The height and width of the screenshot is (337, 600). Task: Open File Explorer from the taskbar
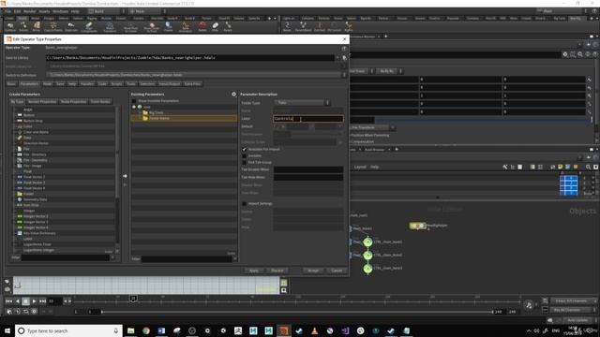click(131, 330)
